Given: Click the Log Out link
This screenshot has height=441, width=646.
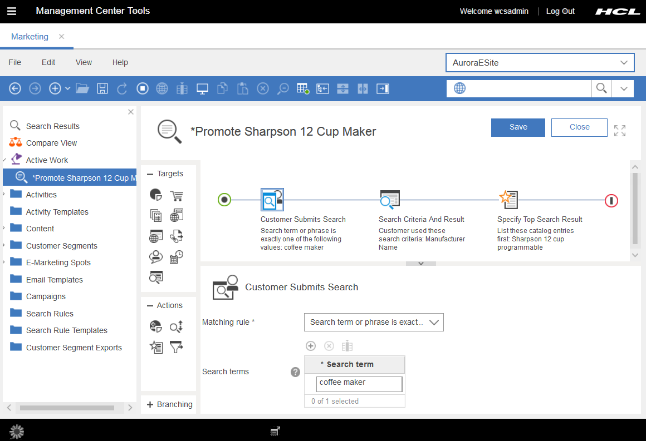Looking at the screenshot, I should click(560, 11).
